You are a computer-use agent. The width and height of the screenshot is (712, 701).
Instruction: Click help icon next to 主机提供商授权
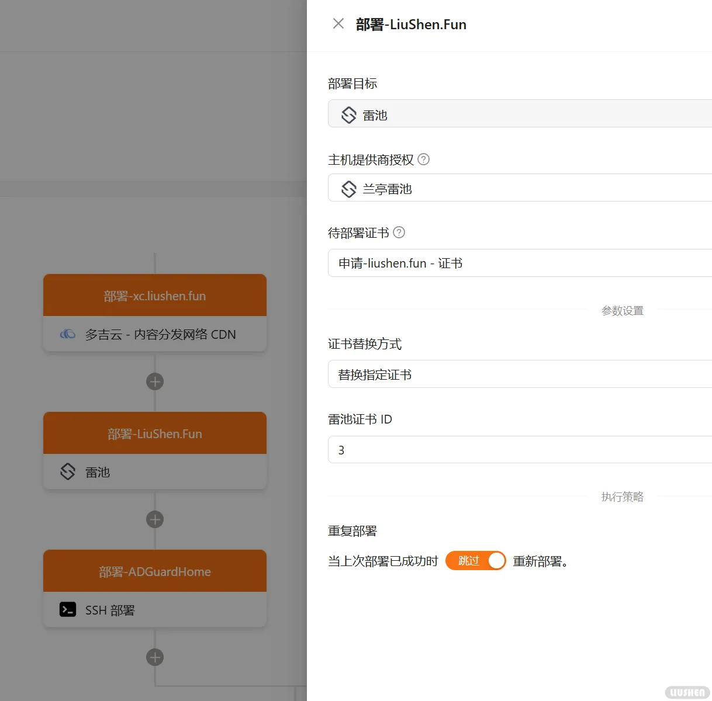click(x=424, y=159)
